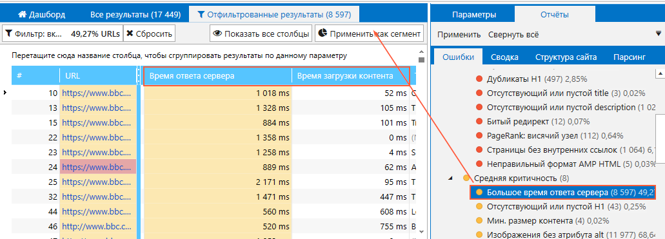Viewport: 665px width, 239px height.
Task: Select Мин. размер контента (4) item
Action: click(548, 221)
